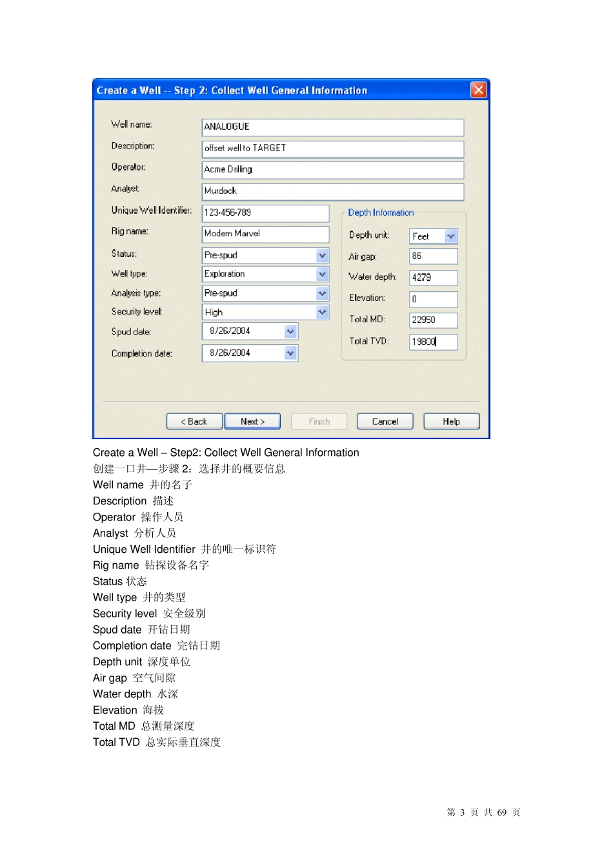613x868 pixels.
Task: Select the Unique Well Identifier field
Action: click(x=265, y=212)
